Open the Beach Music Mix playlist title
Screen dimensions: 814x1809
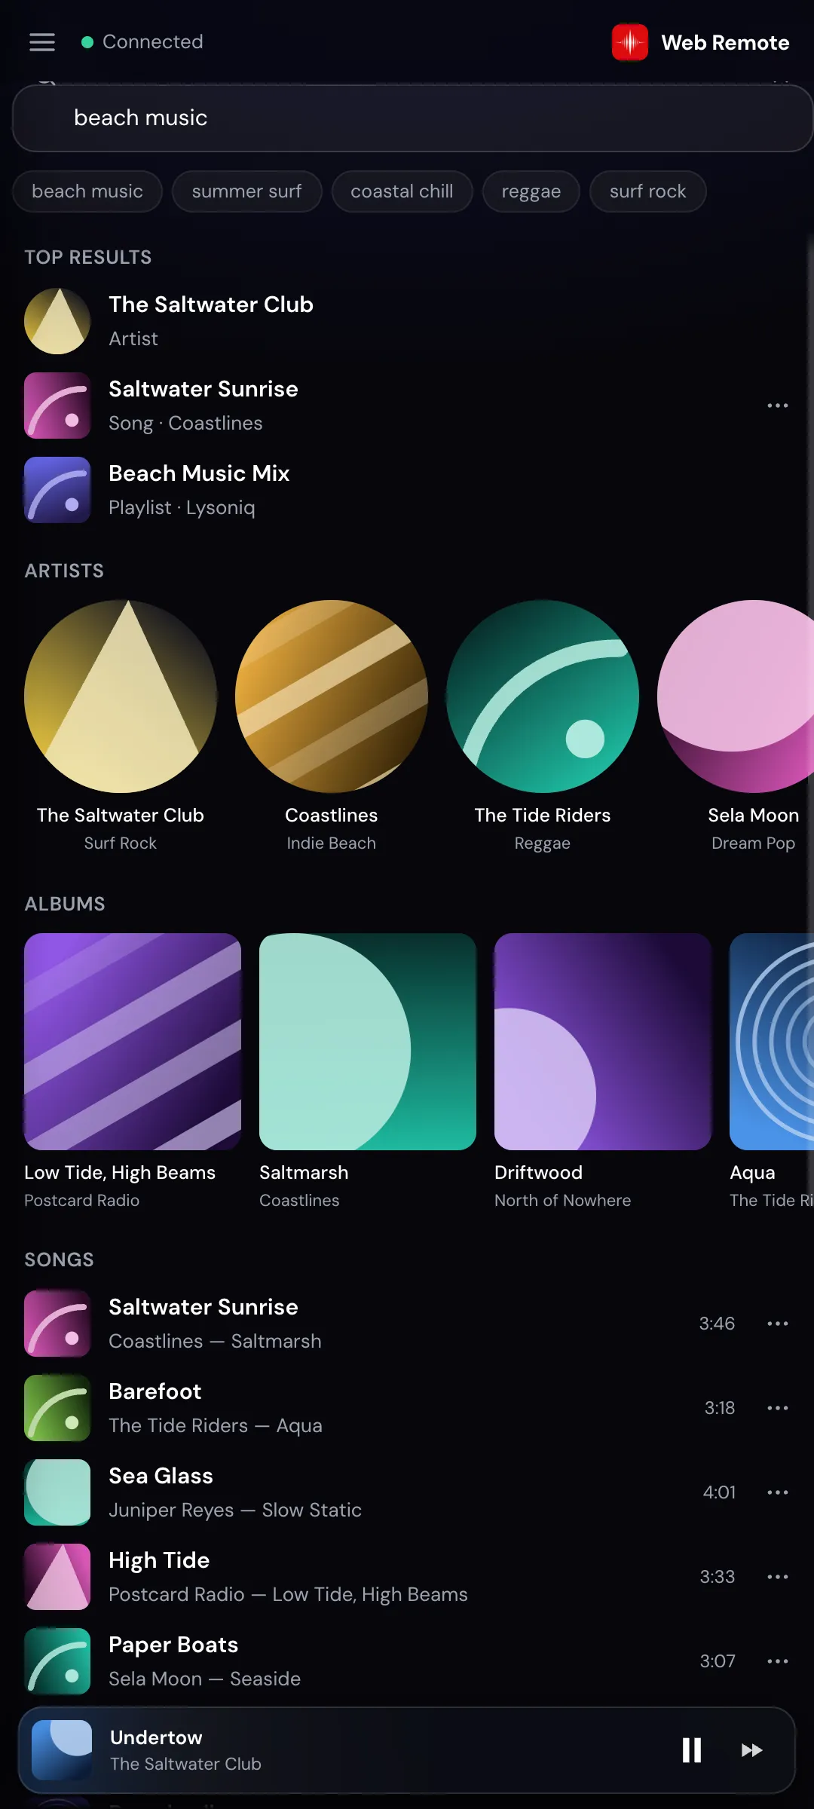click(199, 473)
